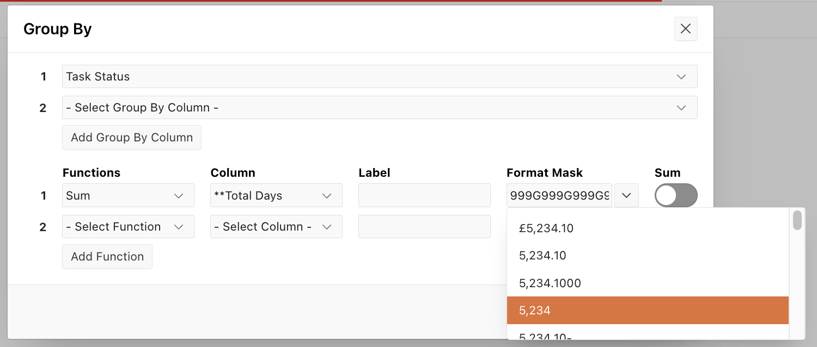Close the Group By dialog

pyautogui.click(x=686, y=29)
